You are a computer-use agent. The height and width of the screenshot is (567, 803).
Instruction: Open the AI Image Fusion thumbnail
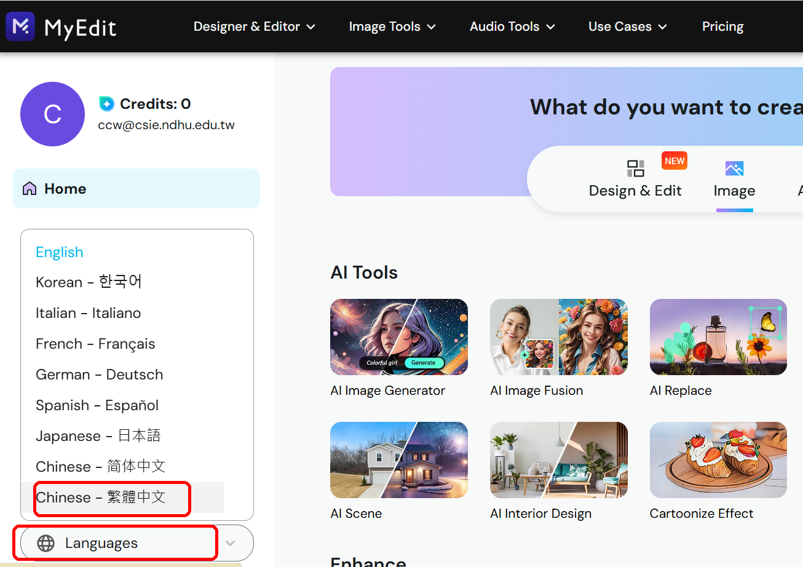coord(559,337)
